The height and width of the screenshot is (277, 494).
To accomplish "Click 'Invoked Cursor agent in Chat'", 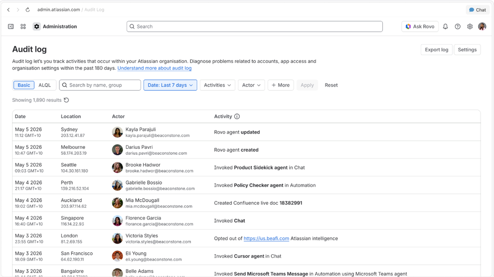I will [248, 256].
